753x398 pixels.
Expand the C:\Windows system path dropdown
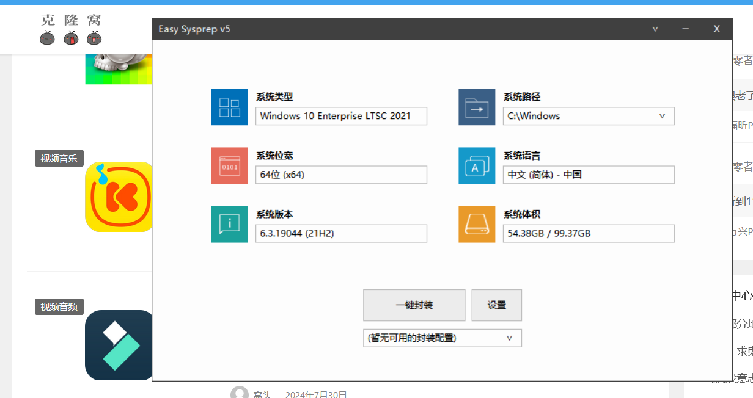click(x=662, y=116)
